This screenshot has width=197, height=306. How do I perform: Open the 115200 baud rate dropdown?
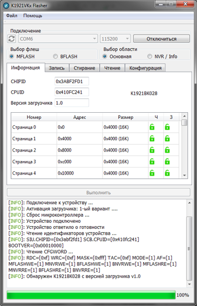(115, 39)
